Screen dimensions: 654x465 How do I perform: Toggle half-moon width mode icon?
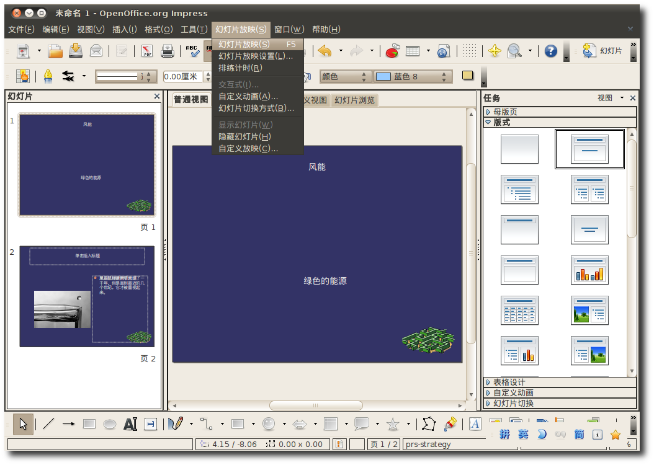(542, 435)
